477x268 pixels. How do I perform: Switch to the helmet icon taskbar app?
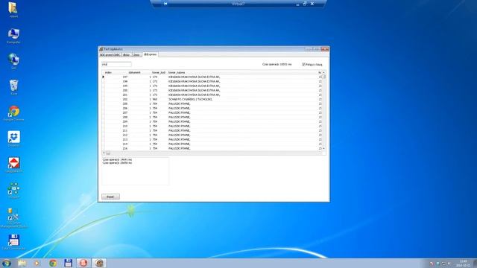tap(99, 263)
